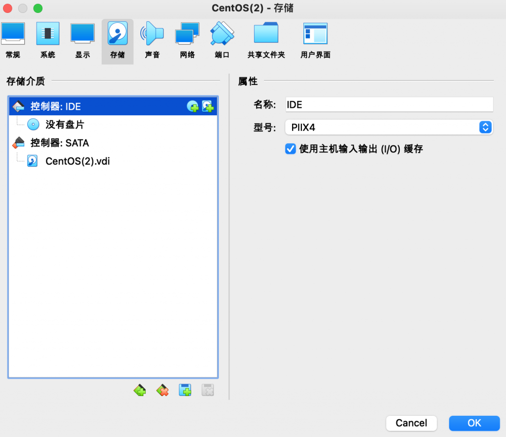
Task: Click the remove controller button below list
Action: (x=162, y=390)
